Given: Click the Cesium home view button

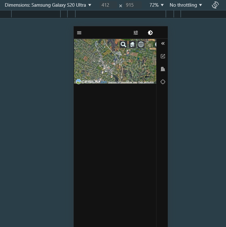Looking at the screenshot, I should tap(132, 44).
